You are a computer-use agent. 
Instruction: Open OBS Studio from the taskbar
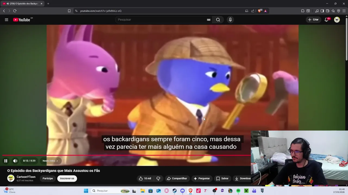coord(215,191)
